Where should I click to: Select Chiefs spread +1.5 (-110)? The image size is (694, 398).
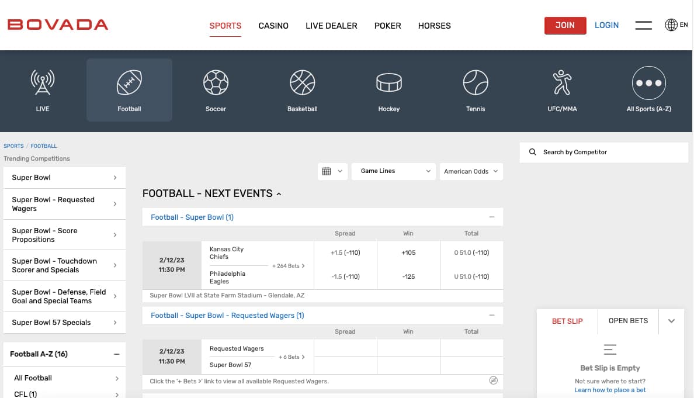[x=345, y=253]
